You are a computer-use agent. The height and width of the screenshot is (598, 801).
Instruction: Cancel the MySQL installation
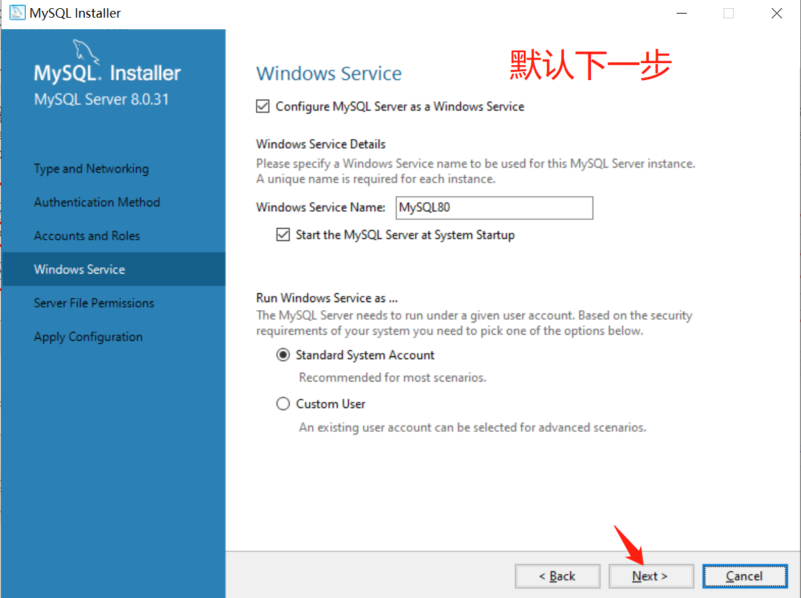click(x=745, y=576)
